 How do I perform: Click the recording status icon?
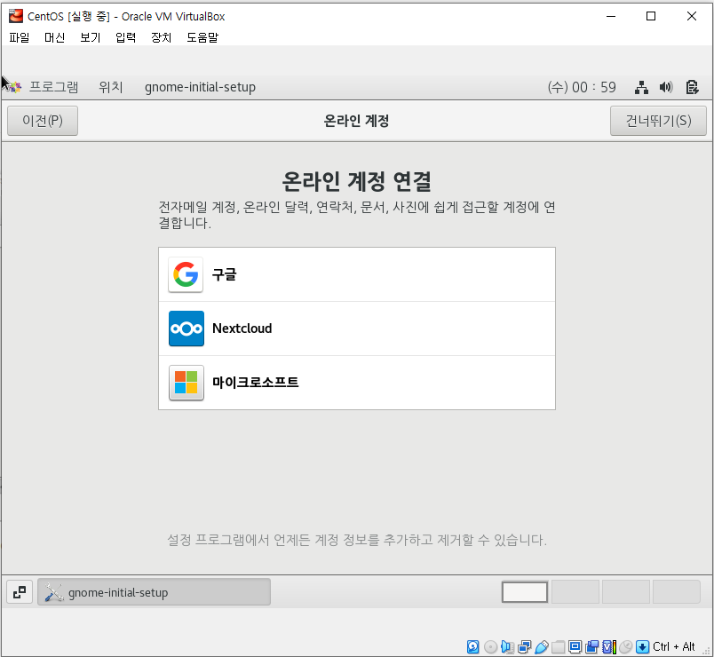pyautogui.click(x=592, y=646)
